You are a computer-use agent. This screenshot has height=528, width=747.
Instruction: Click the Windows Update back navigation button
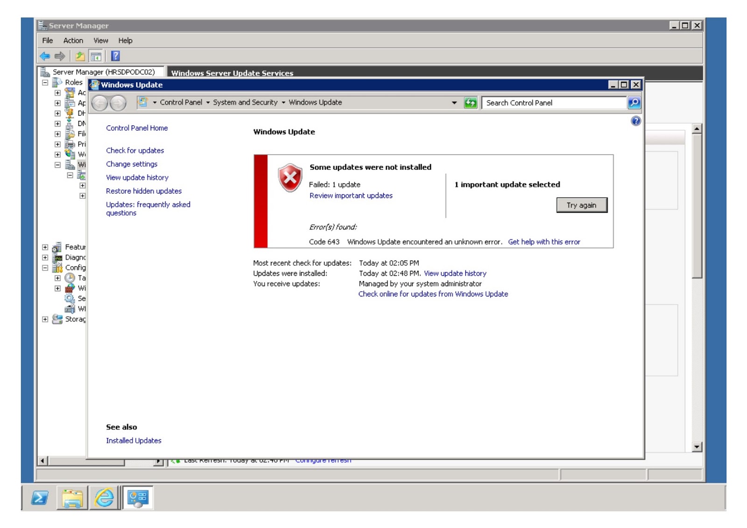point(99,103)
